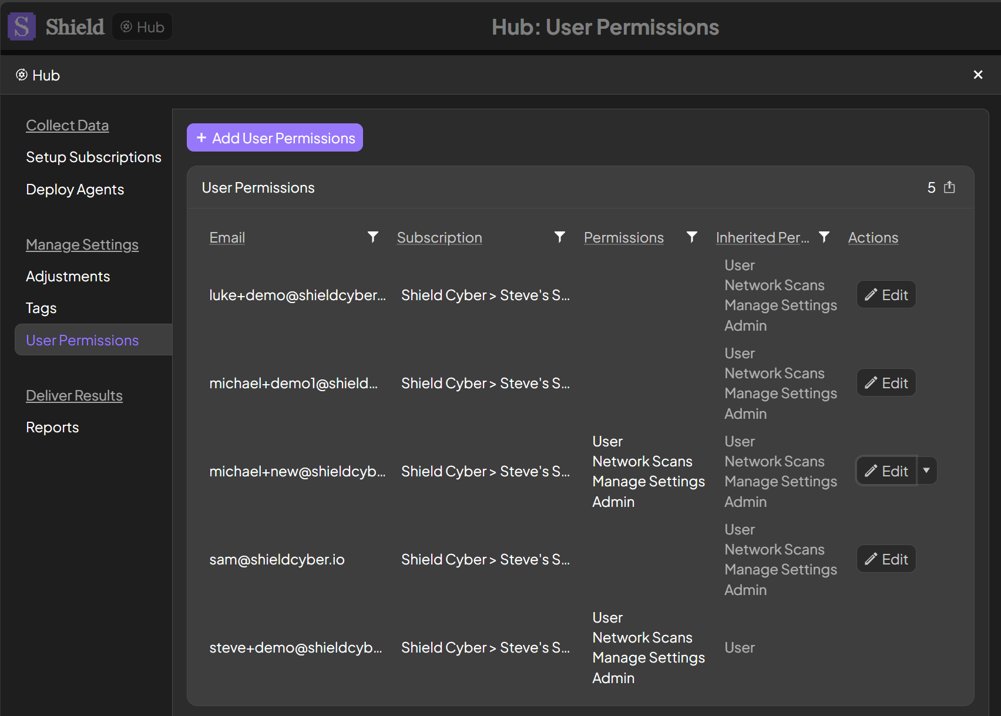Click Add User Permissions button

coord(275,137)
